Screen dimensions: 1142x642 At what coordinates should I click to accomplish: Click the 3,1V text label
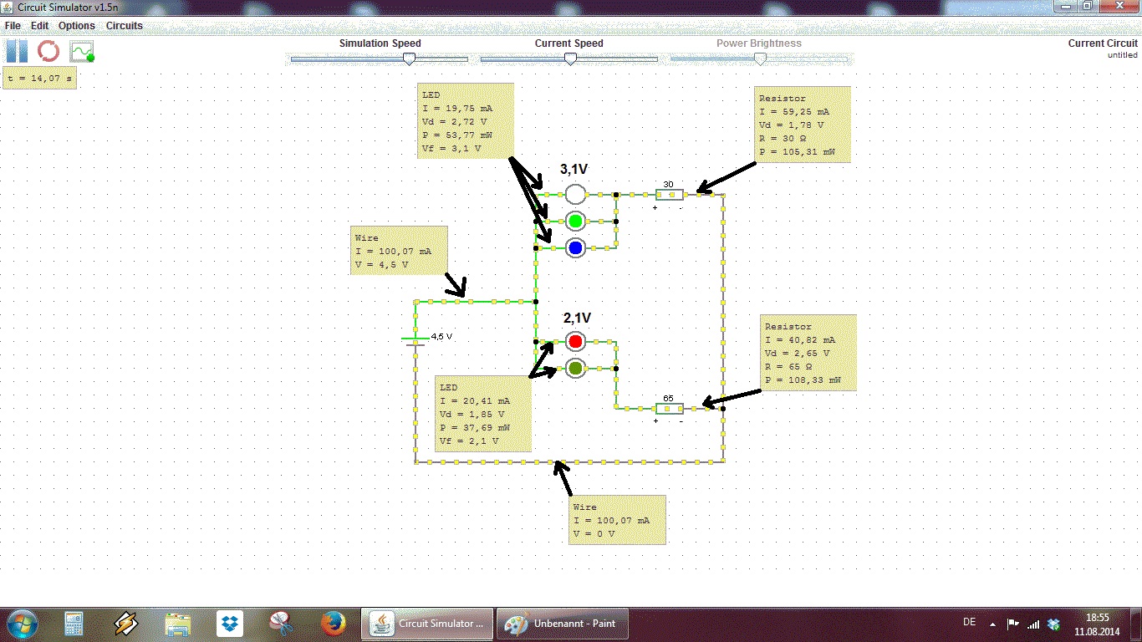[x=574, y=170]
